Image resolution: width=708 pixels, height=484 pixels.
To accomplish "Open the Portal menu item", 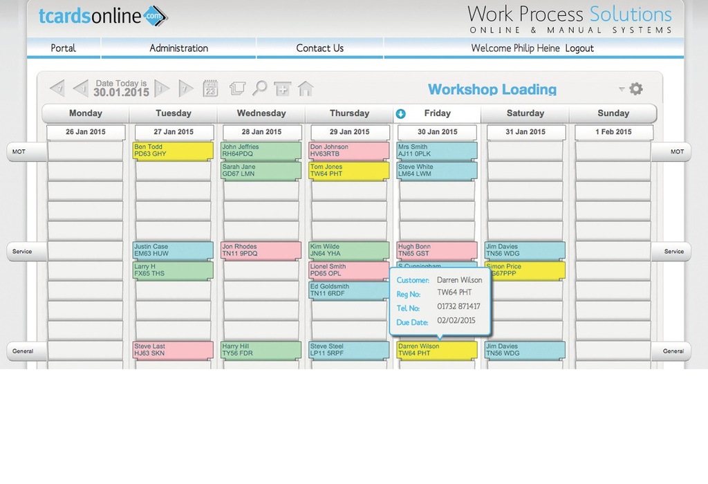I will coord(64,48).
